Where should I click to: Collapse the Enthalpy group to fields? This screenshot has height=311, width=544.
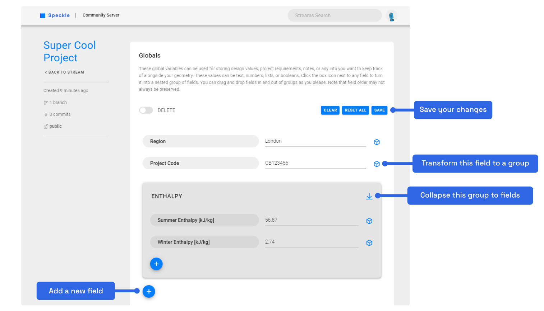[369, 197]
